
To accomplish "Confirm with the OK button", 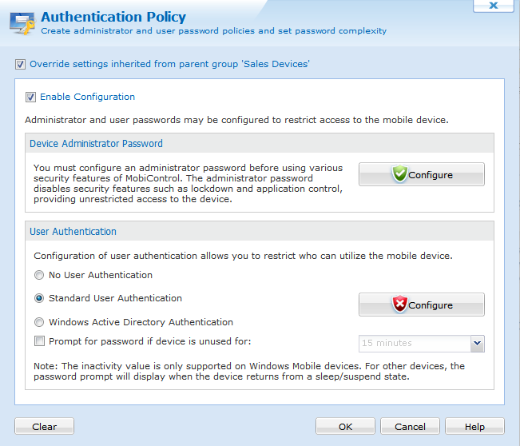I will pyautogui.click(x=345, y=426).
